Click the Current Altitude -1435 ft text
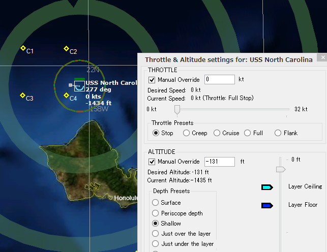The height and width of the screenshot is (252, 327). coord(180,180)
